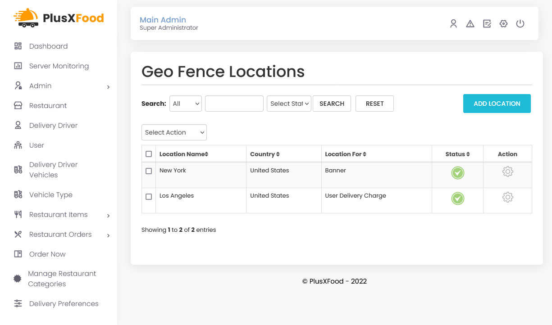Open Delivery Preferences in sidebar
Screen dimensions: 552x325
pos(64,303)
